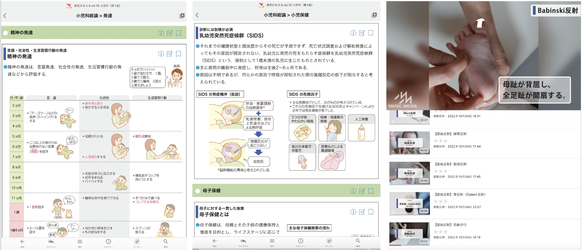Screen dimensions: 584x250
Task: Select マーカー pen in middle pane toolbar
Action: coord(329,242)
